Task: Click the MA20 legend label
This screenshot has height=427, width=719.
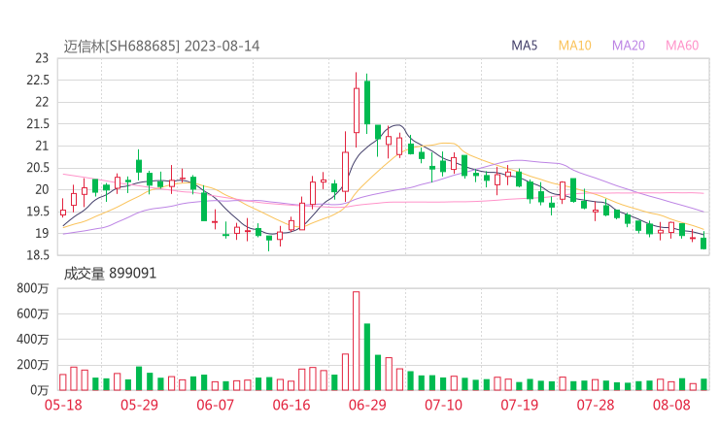Action: pyautogui.click(x=629, y=46)
